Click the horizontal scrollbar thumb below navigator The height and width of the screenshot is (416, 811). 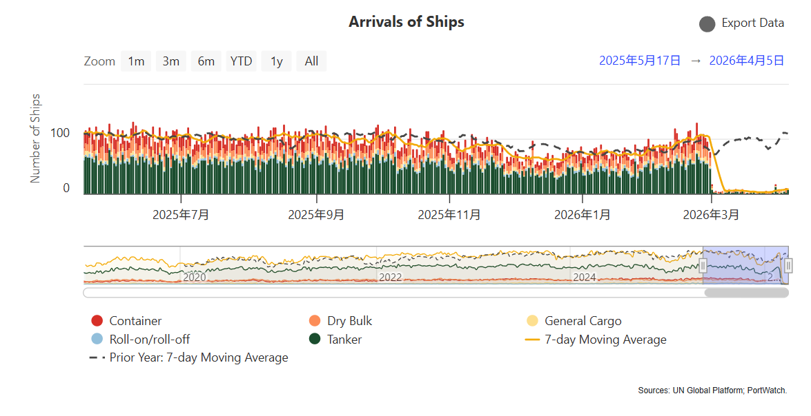tap(745, 293)
